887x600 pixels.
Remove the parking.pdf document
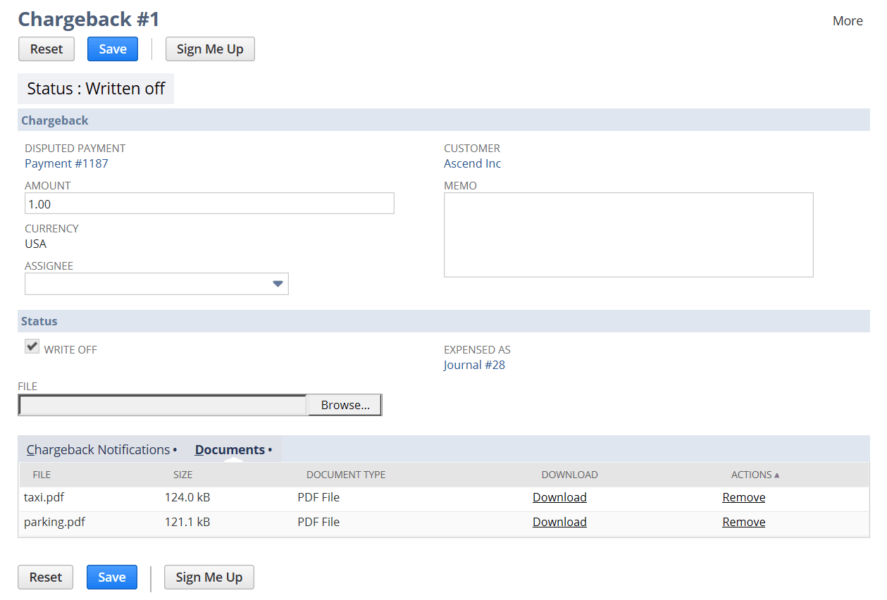pyautogui.click(x=743, y=523)
